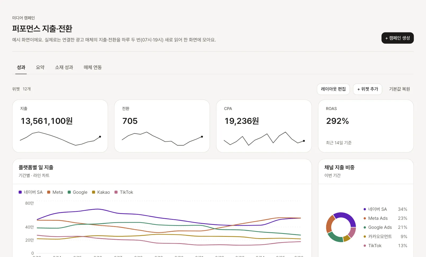
Task: Click the 40만 y-axis label
Action: [30, 227]
